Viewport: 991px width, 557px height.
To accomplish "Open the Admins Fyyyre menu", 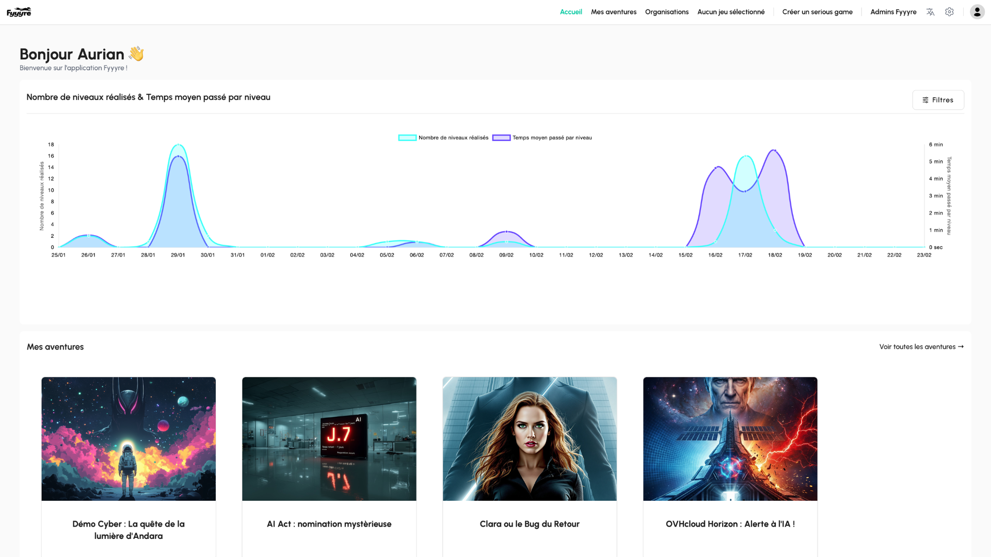I will (893, 12).
